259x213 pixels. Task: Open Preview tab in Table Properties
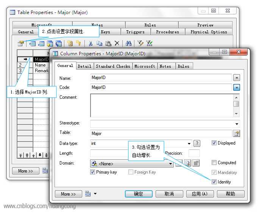205,25
